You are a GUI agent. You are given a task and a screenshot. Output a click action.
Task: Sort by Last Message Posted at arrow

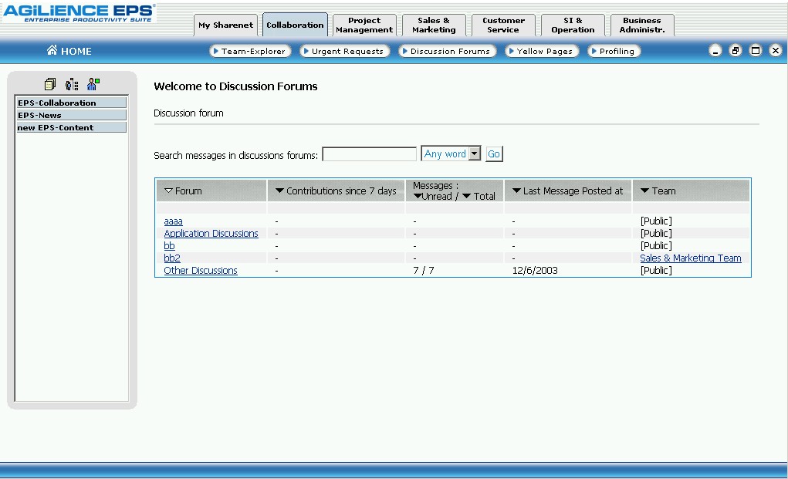tap(517, 191)
